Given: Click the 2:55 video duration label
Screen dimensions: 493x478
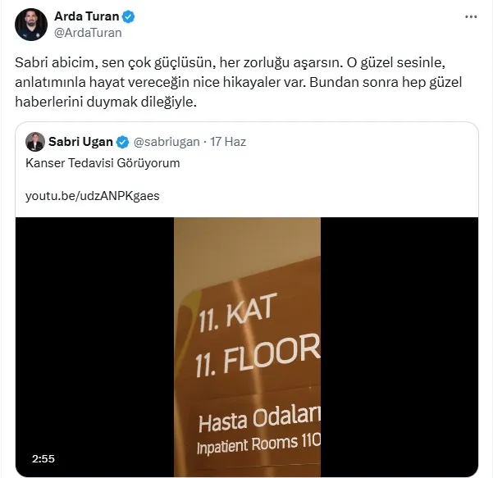Looking at the screenshot, I should coord(43,459).
